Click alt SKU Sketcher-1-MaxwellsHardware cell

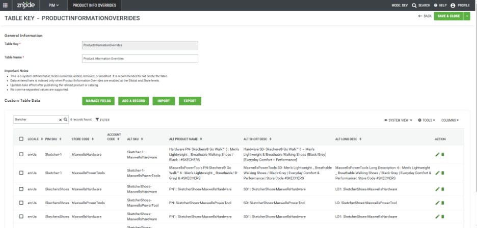click(x=142, y=154)
